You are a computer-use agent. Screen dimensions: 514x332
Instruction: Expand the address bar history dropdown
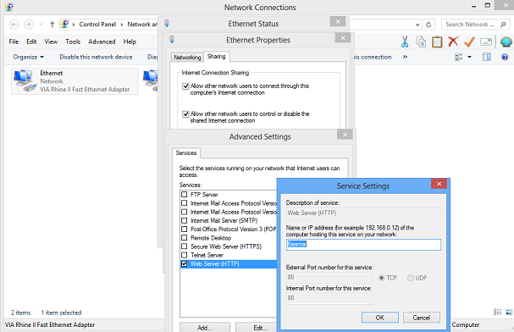tap(417, 25)
